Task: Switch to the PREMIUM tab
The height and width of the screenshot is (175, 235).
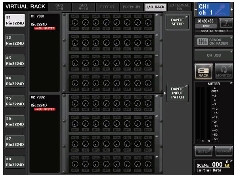Action: click(132, 7)
